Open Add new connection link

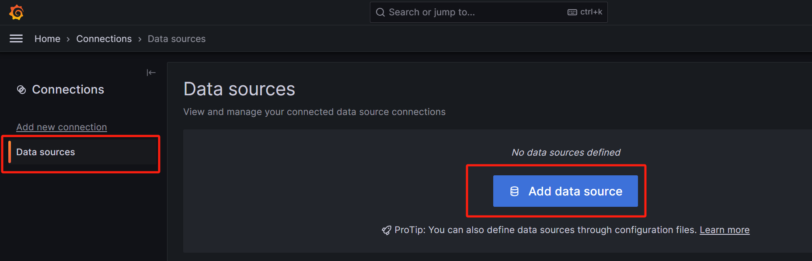click(62, 127)
